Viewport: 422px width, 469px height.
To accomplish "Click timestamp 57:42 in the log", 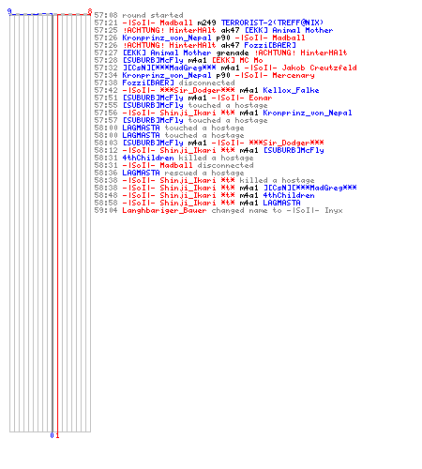I will (x=106, y=90).
